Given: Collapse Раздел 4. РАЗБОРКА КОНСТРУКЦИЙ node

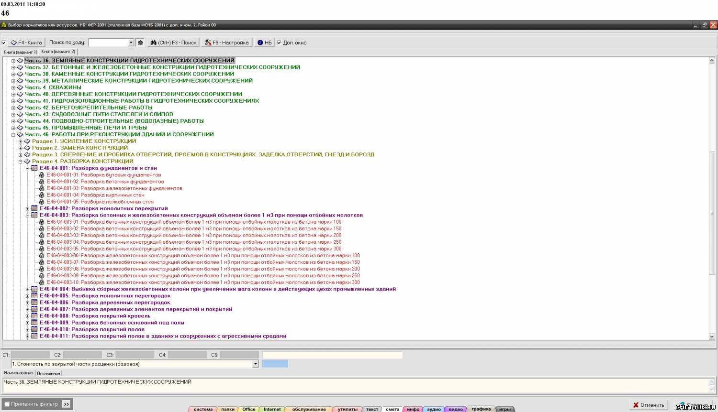Looking at the screenshot, I should [21, 161].
